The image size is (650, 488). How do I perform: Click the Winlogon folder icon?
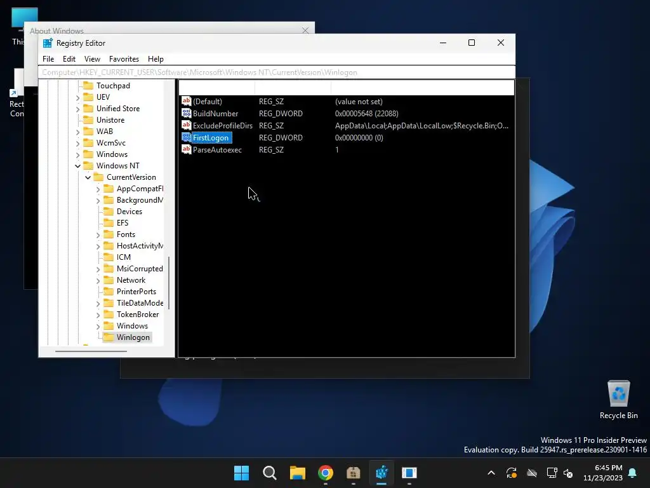coord(109,337)
